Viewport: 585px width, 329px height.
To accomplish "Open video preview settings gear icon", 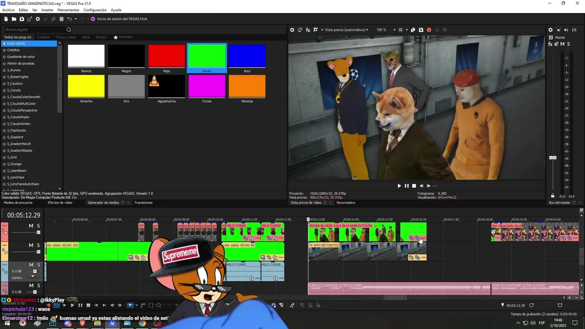I will tap(292, 30).
